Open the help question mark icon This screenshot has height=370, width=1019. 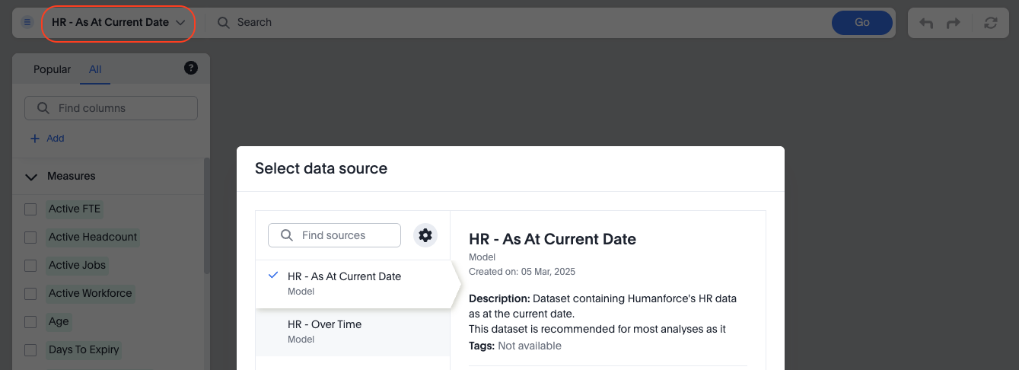(x=191, y=68)
